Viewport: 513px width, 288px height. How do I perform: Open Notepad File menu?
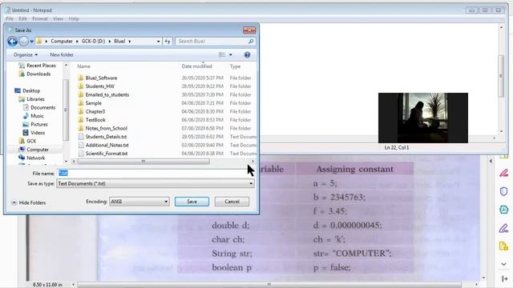pyautogui.click(x=10, y=19)
